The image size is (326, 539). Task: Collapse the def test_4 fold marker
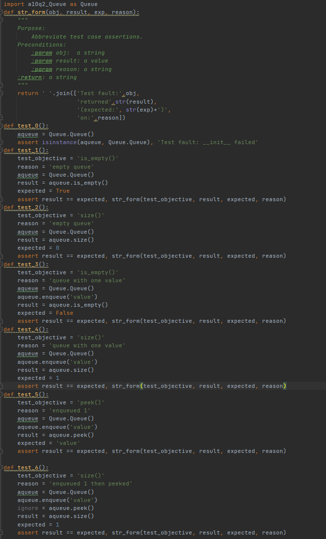pyautogui.click(x=1, y=330)
